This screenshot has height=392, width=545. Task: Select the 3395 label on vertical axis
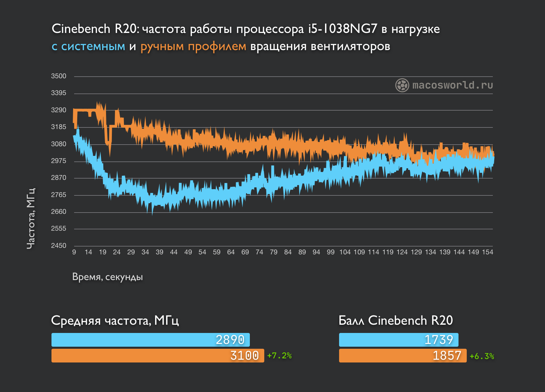click(59, 93)
